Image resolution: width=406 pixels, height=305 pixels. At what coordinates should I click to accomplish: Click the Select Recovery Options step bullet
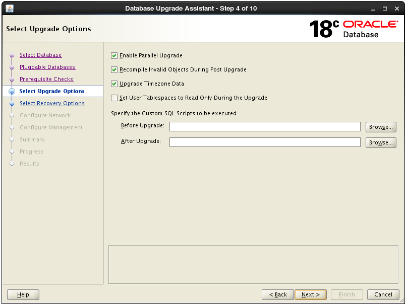point(12,104)
